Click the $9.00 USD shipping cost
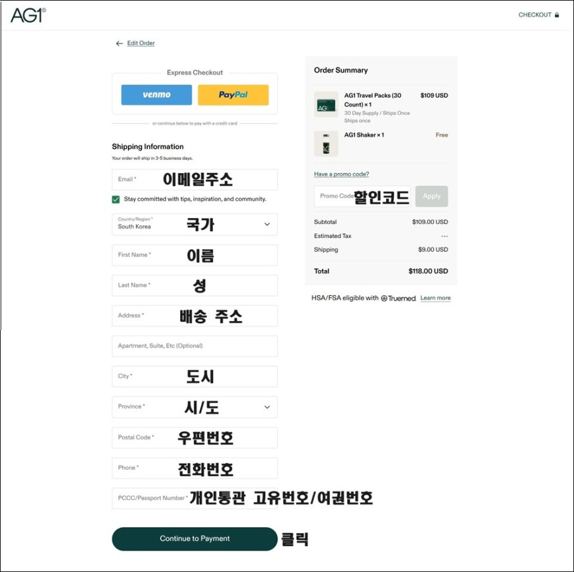This screenshot has height=572, width=574. 433,250
